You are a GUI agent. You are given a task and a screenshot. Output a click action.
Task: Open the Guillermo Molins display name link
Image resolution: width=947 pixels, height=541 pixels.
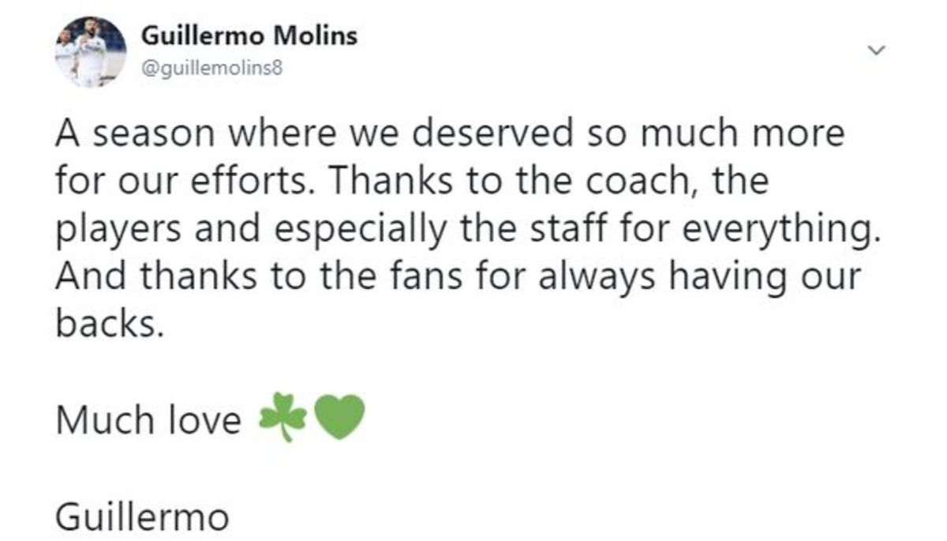pos(248,37)
